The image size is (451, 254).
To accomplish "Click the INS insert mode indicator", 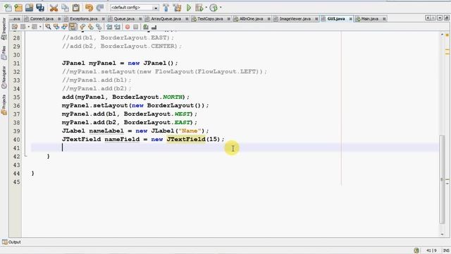I will pos(446,250).
